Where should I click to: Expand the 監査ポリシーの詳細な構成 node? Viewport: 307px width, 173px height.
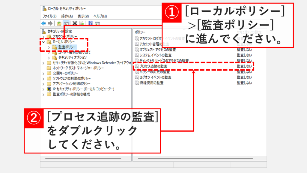pos(43,94)
